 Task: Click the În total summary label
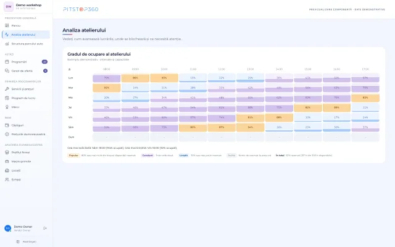280,156
